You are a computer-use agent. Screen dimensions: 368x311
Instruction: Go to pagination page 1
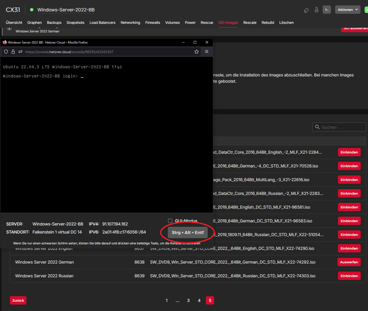[167, 300]
